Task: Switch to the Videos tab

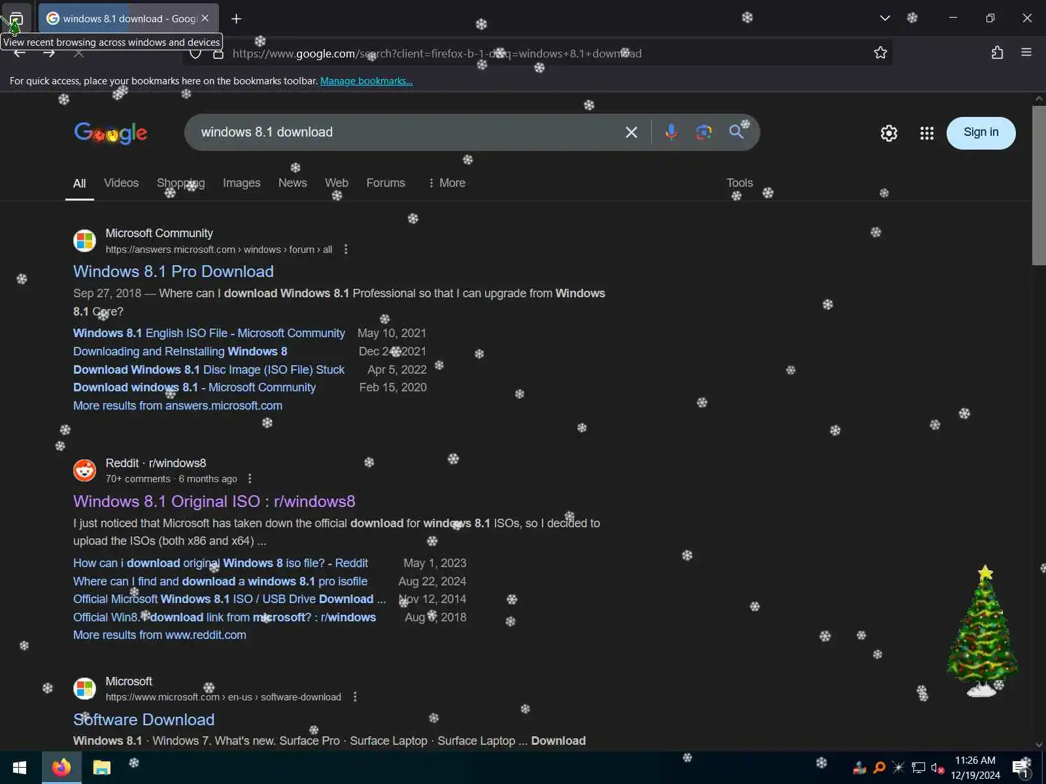Action: coord(121,183)
